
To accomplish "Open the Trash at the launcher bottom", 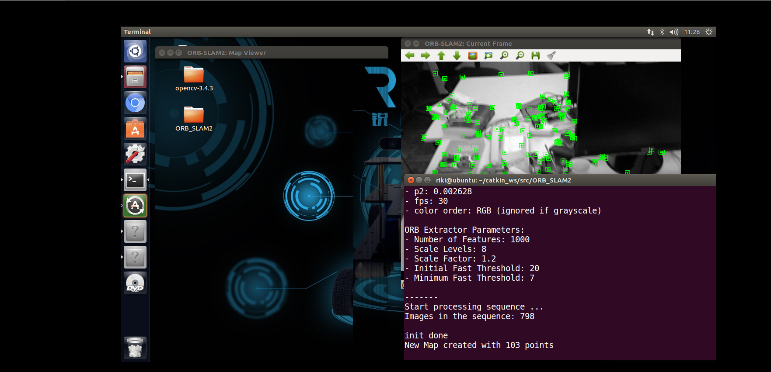I will (x=135, y=348).
